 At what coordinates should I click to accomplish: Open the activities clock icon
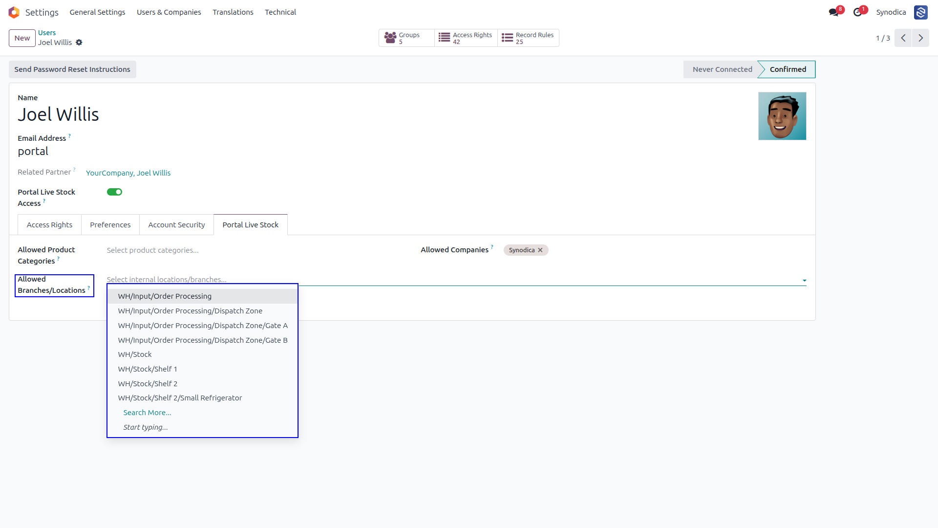coord(857,12)
